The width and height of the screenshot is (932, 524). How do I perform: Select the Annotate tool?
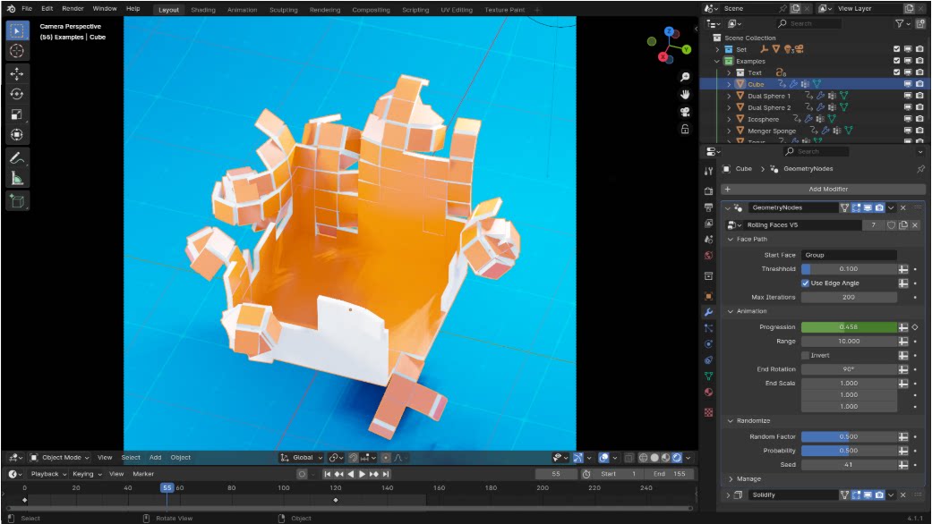click(17, 158)
